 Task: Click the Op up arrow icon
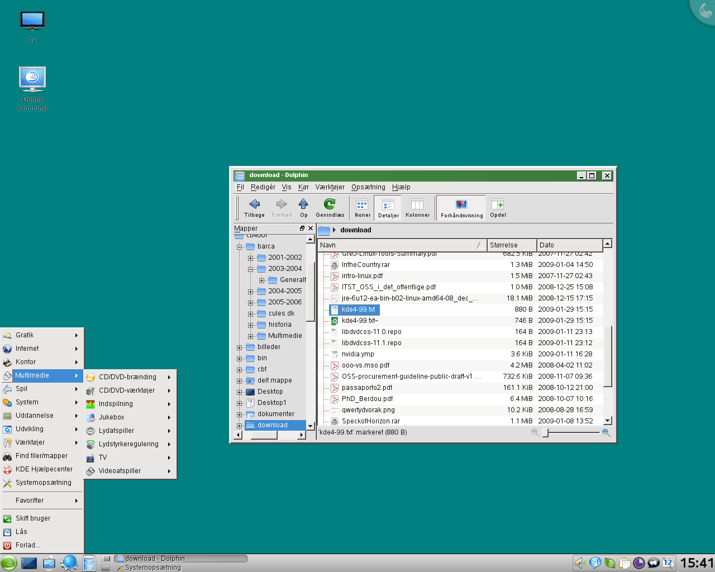(x=303, y=204)
